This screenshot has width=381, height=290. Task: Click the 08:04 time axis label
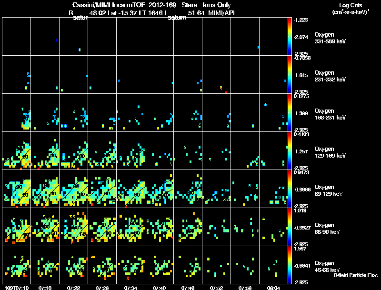click(273, 288)
